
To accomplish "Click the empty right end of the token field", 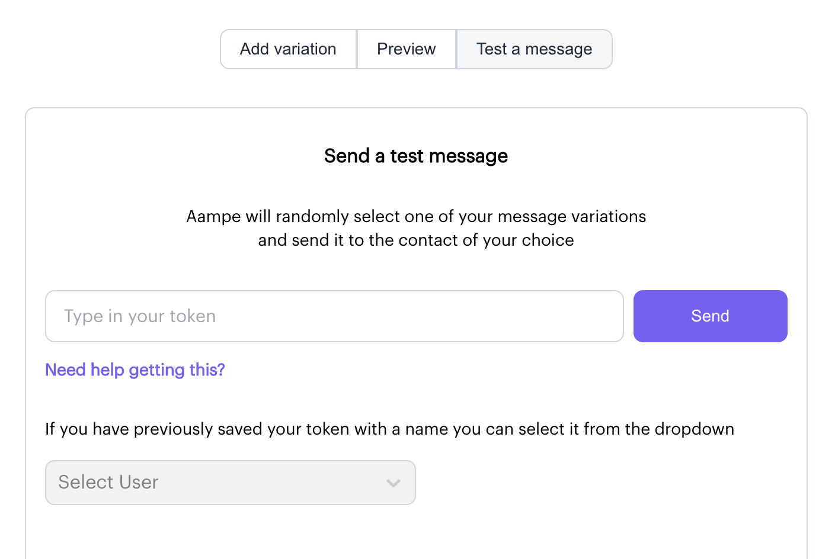I will (x=581, y=316).
